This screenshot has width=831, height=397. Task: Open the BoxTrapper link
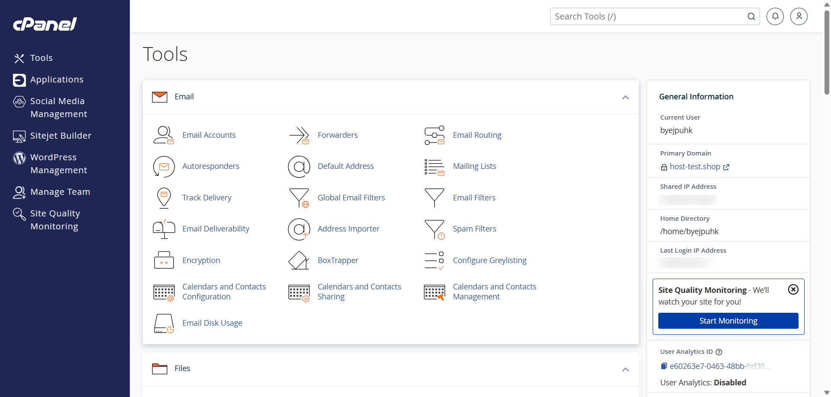338,260
